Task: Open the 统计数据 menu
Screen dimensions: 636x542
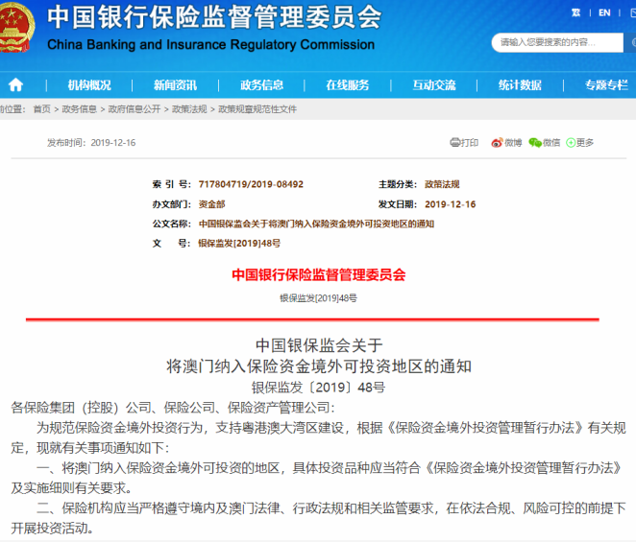Action: (519, 85)
